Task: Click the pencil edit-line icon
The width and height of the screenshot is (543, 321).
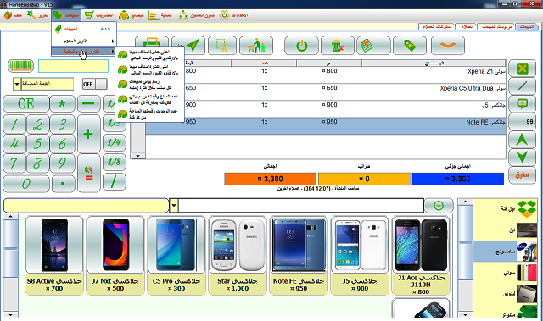Action: point(522,86)
